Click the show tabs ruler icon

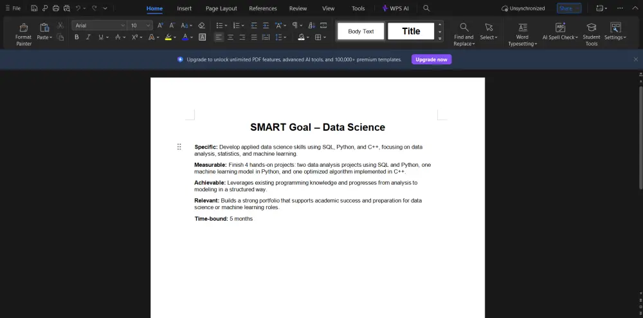click(x=323, y=26)
